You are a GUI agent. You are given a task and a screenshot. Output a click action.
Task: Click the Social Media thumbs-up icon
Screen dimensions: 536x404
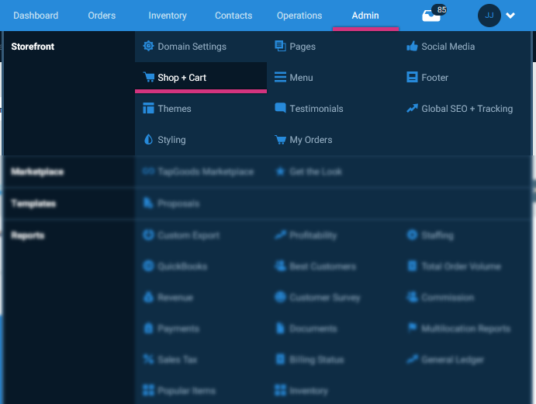(x=412, y=46)
